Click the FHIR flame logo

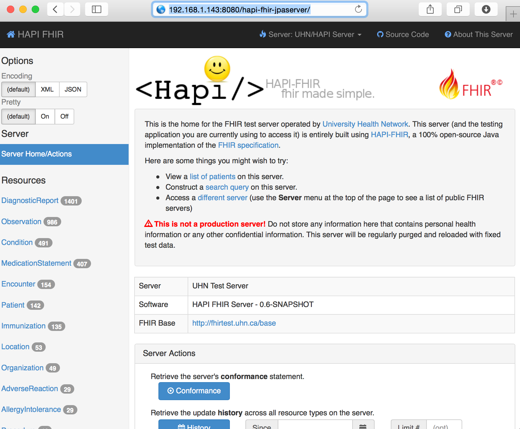tap(470, 84)
